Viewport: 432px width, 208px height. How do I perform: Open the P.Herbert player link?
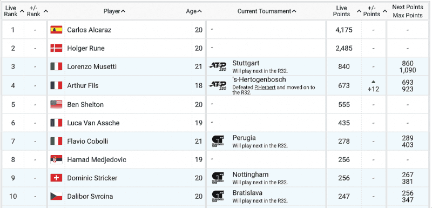[265, 88]
